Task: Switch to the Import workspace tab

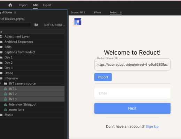Action: click(x=23, y=5)
